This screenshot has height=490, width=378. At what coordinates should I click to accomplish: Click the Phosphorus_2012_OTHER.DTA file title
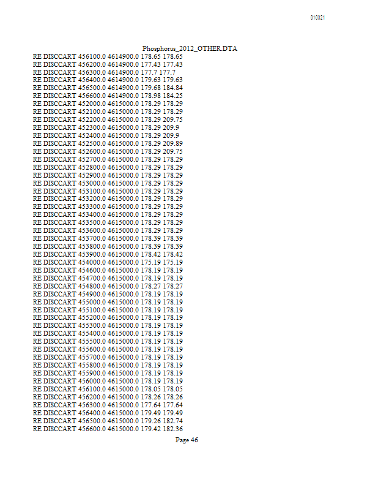[x=190, y=48]
